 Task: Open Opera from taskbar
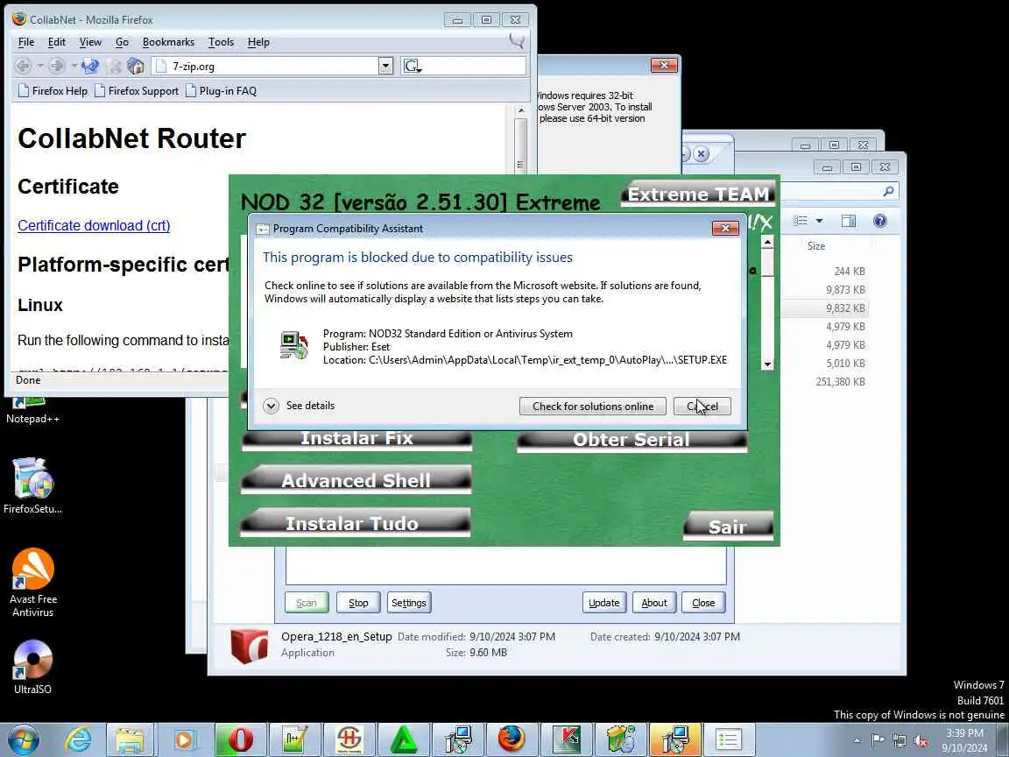239,740
